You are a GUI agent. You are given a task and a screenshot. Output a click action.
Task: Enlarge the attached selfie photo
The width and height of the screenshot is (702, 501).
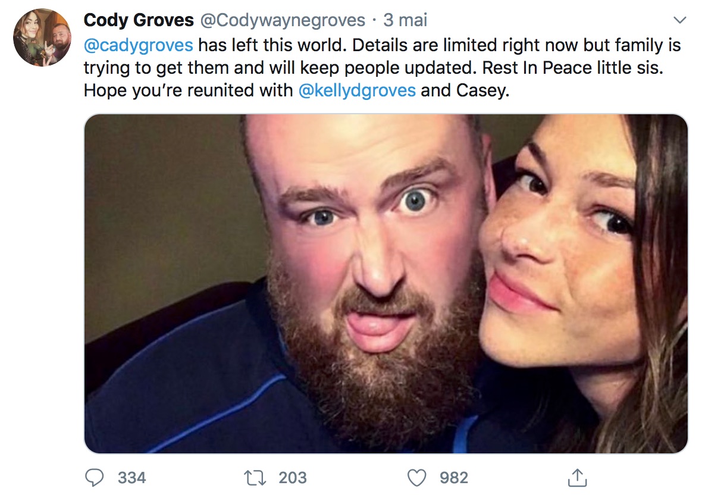point(386,284)
